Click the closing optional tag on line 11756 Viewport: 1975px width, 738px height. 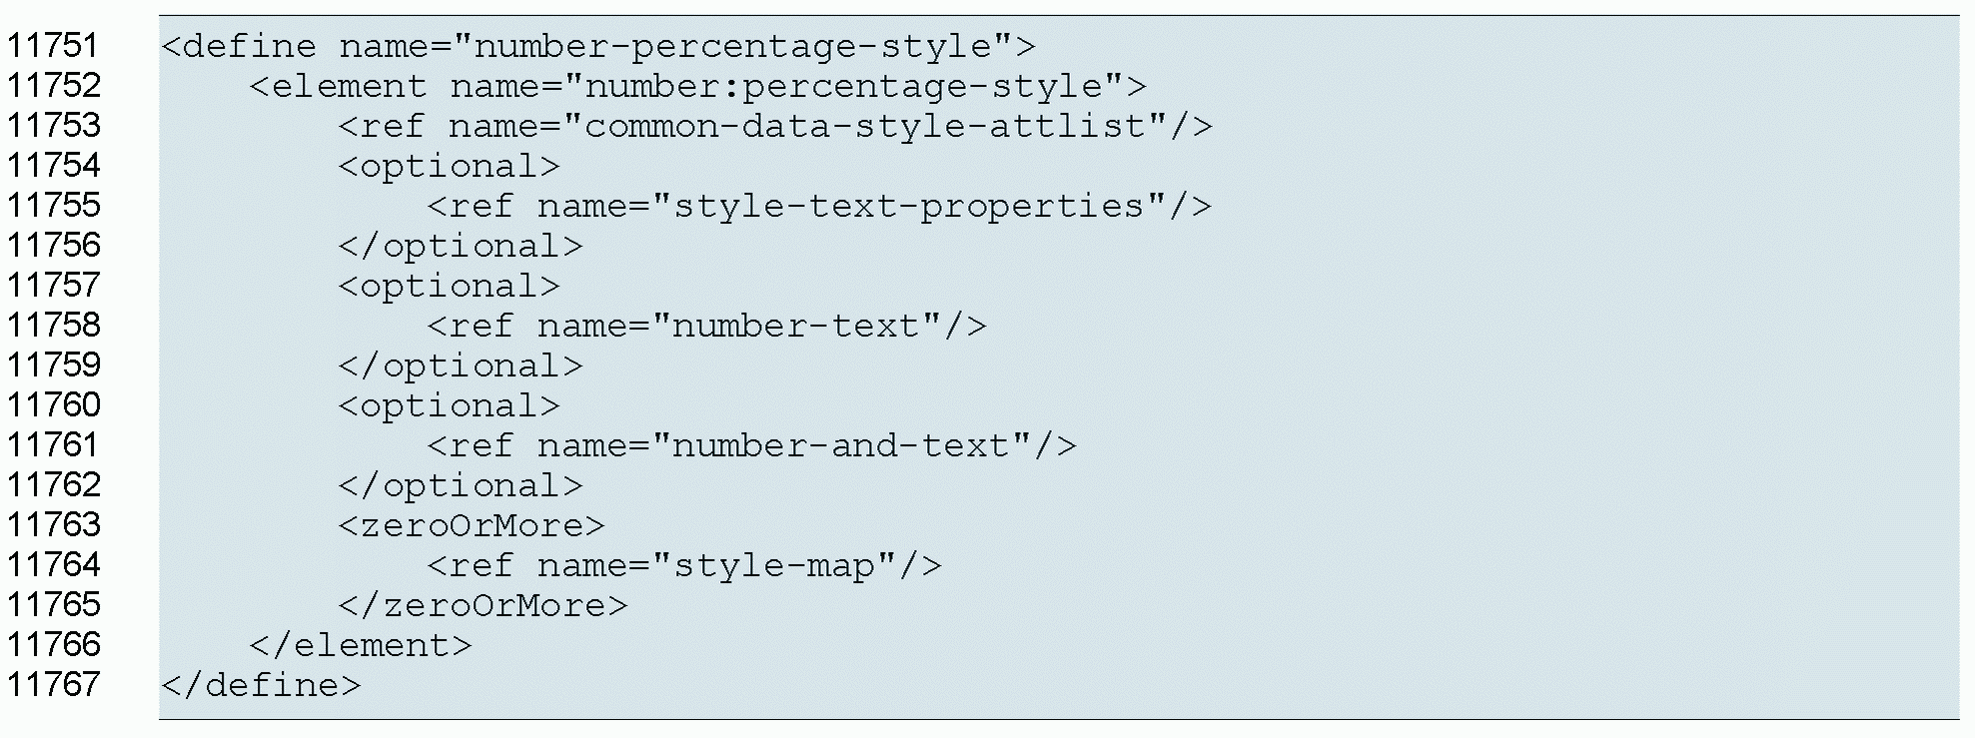point(460,246)
